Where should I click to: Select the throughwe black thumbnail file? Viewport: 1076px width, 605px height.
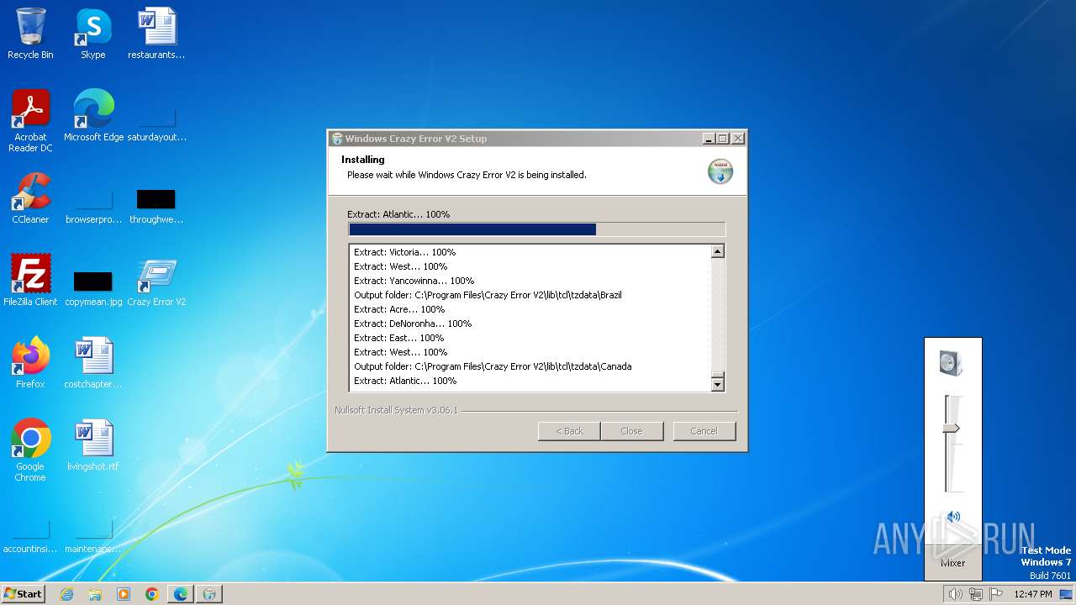click(x=156, y=204)
